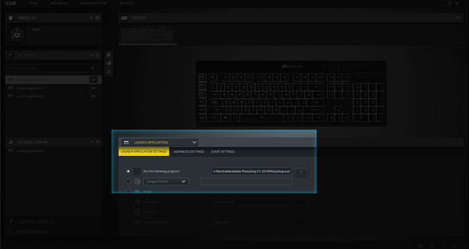Click the G3 key badge
The image size is (469, 249).
point(93,80)
